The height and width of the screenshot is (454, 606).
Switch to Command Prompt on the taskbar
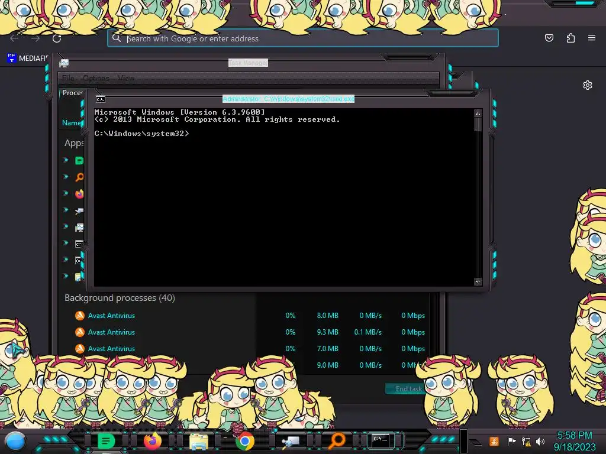[381, 440]
